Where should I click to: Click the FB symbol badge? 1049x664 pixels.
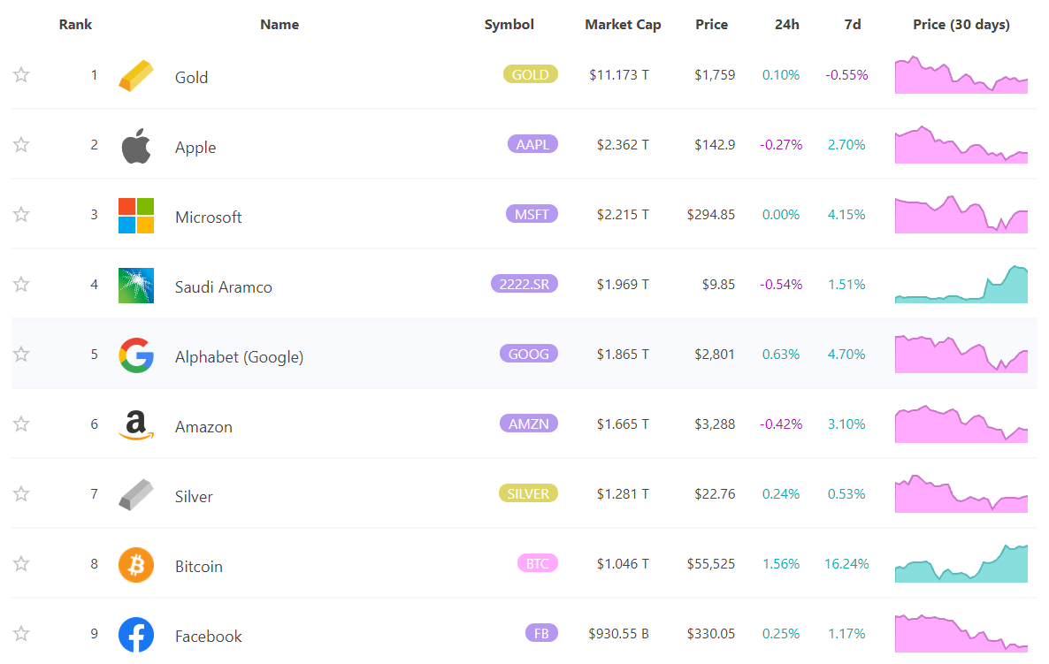pyautogui.click(x=541, y=633)
